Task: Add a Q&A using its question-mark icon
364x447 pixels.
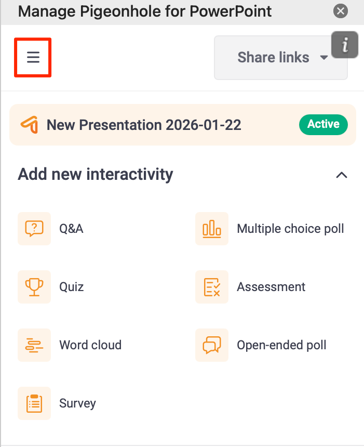Action: pyautogui.click(x=34, y=229)
